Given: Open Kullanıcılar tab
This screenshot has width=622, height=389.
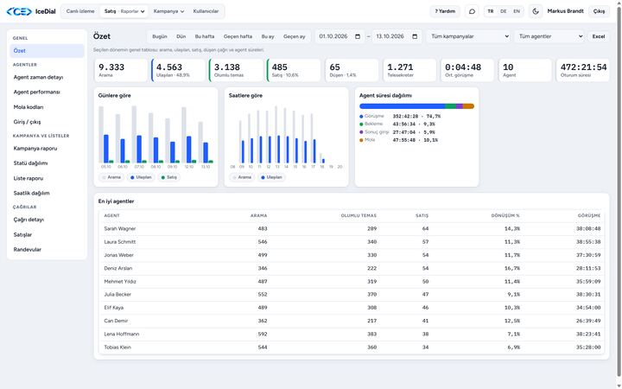Looking at the screenshot, I should (206, 11).
